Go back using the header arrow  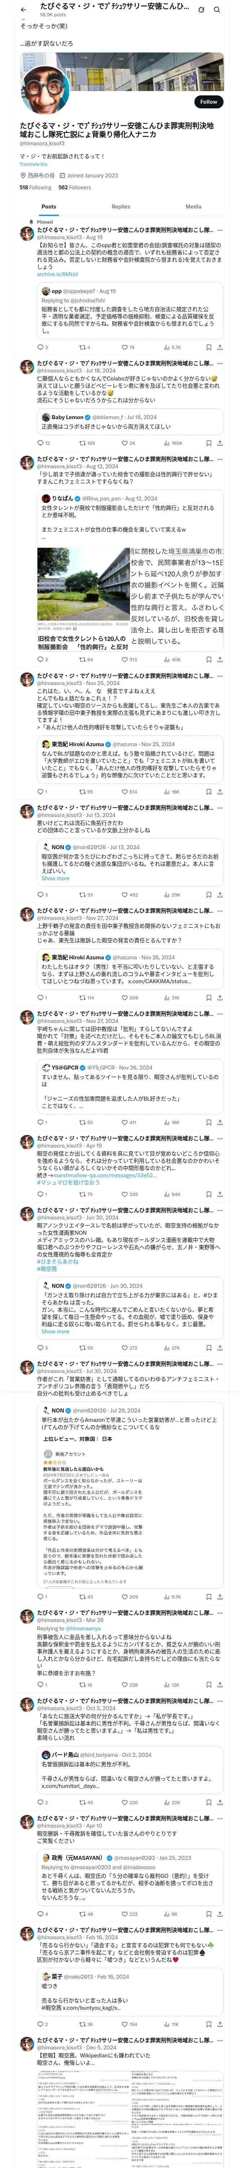point(23,9)
